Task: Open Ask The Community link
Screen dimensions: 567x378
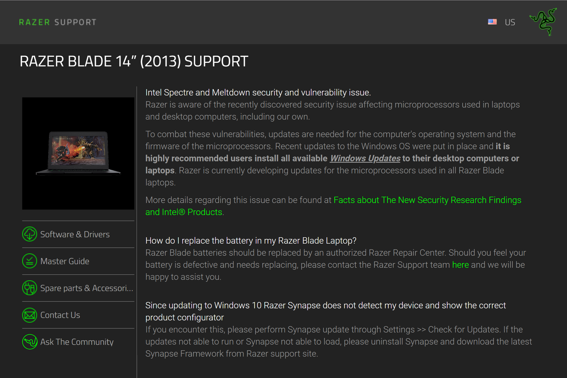Action: pos(77,342)
